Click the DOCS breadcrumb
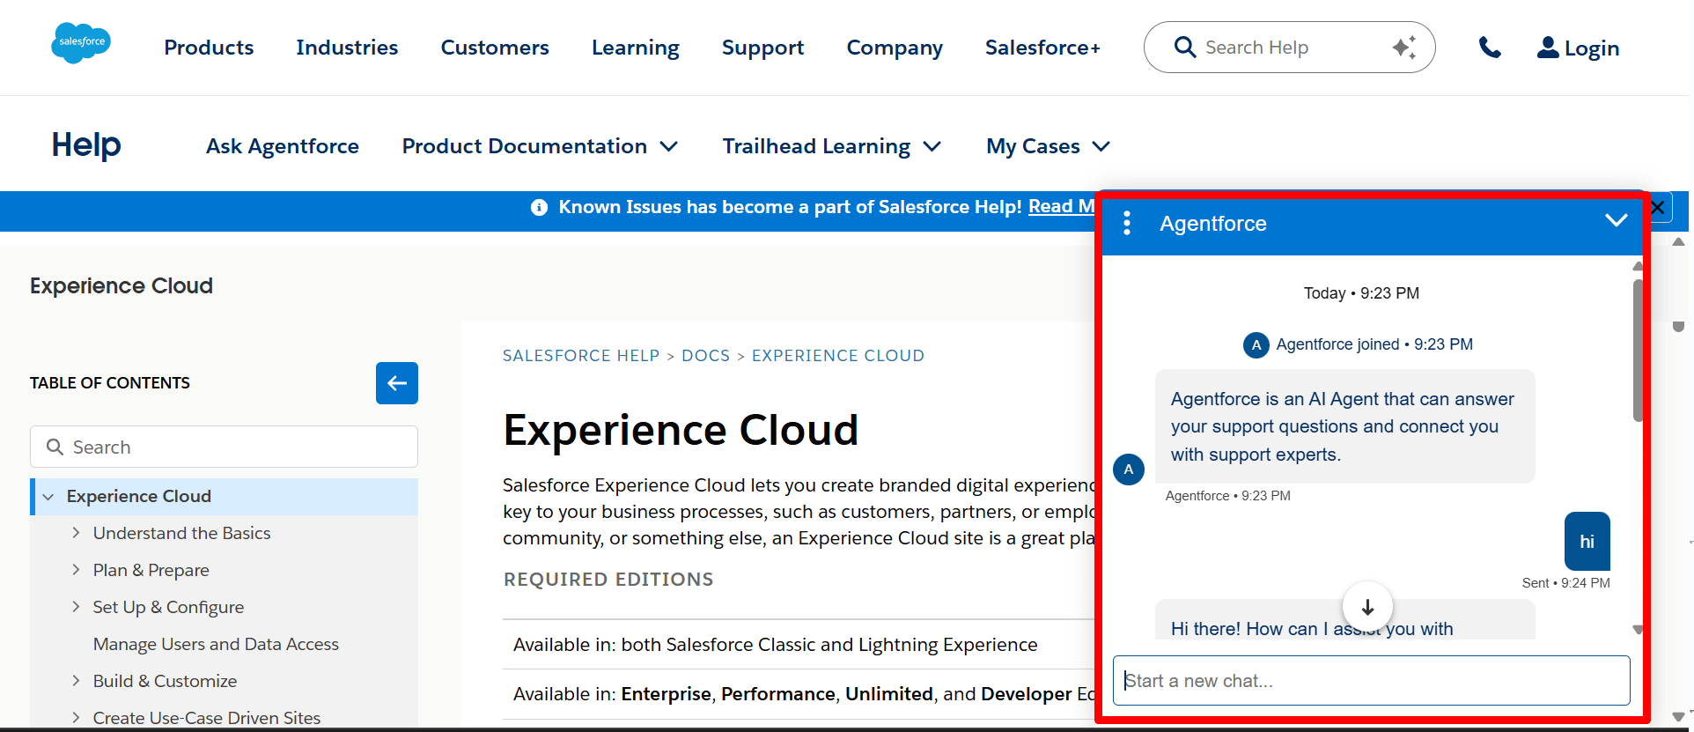The height and width of the screenshot is (732, 1694). tap(706, 356)
